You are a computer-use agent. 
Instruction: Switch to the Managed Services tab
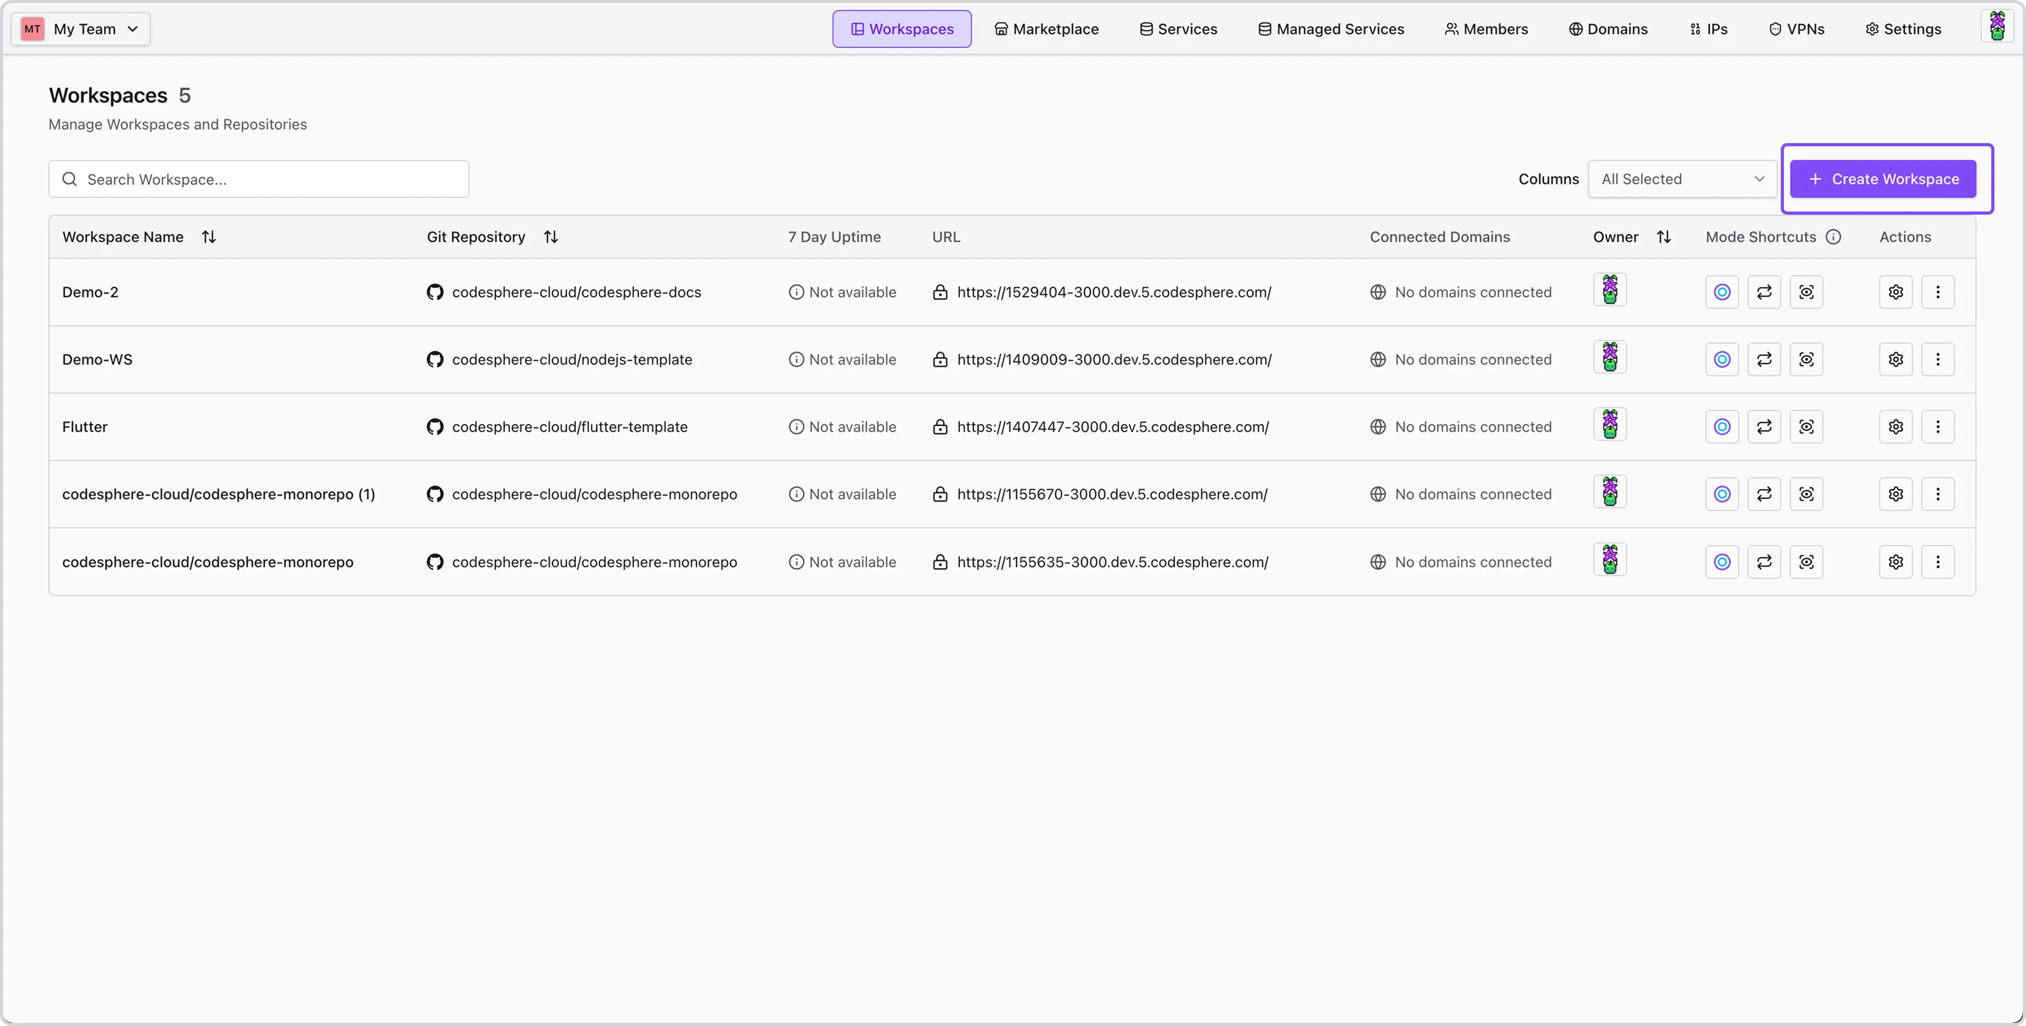point(1331,29)
